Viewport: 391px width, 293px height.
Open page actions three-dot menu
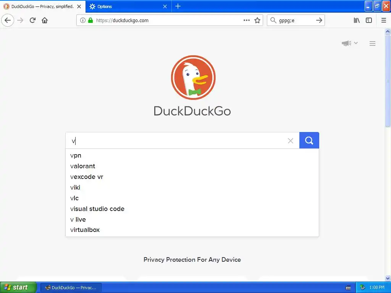pos(247,20)
